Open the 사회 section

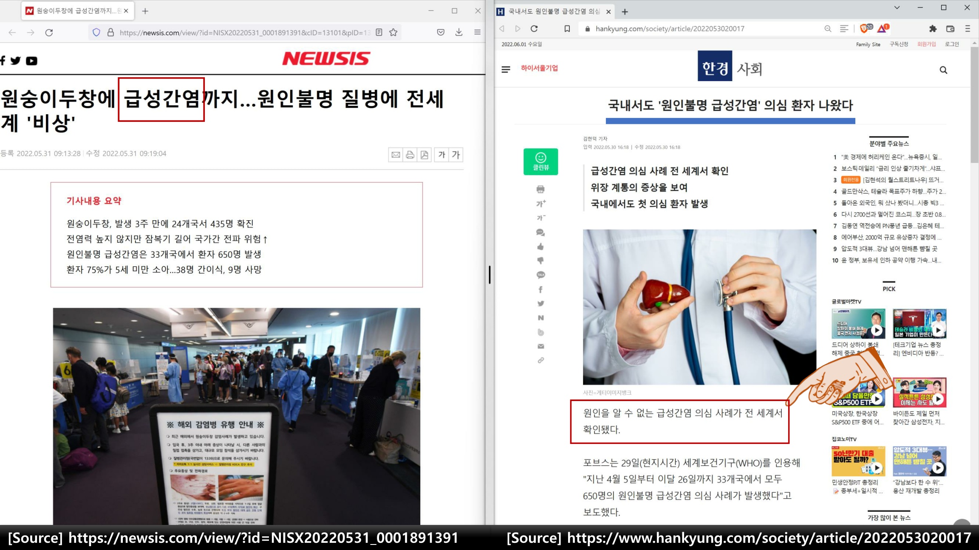(750, 69)
